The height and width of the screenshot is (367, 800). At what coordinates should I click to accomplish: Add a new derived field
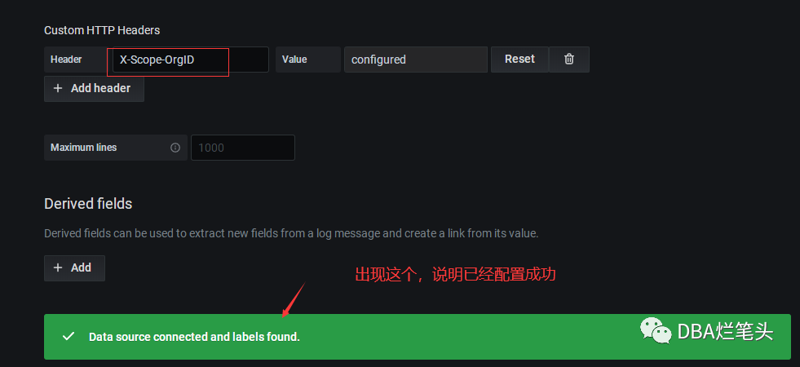74,268
